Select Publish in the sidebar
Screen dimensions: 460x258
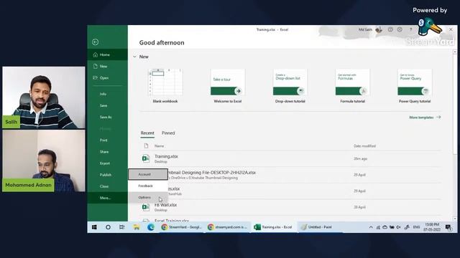pos(107,175)
